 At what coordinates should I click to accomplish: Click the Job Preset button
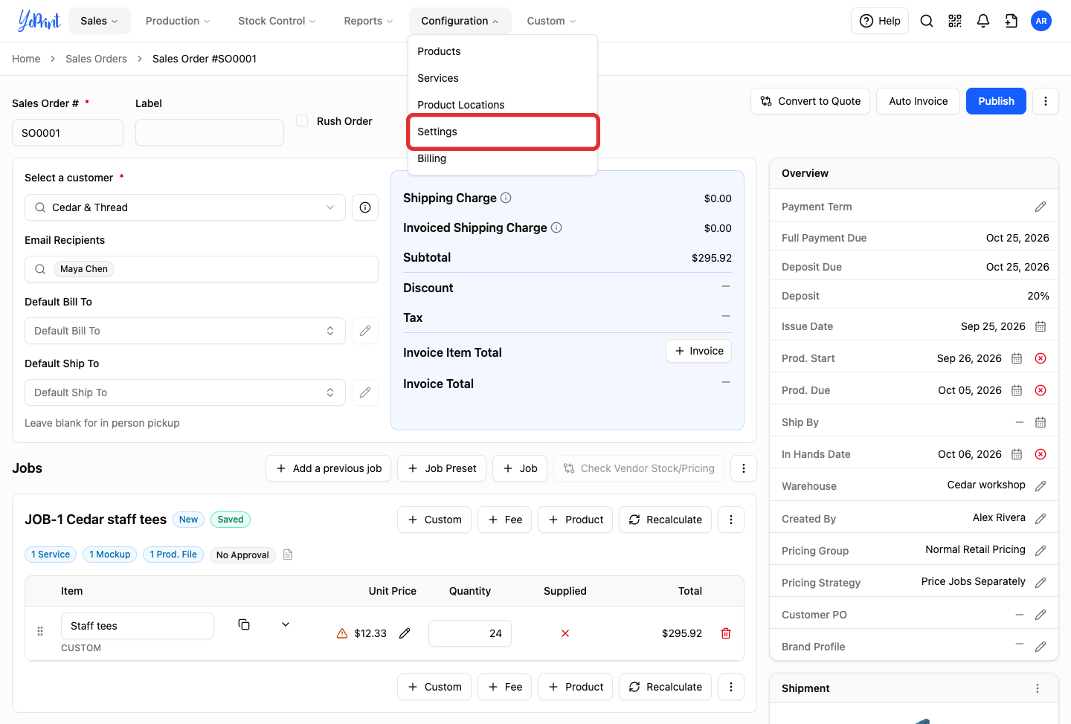442,468
